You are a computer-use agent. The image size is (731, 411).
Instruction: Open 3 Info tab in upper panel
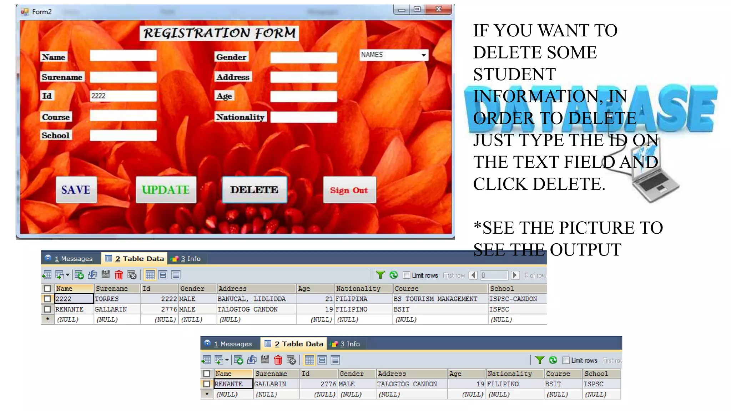pyautogui.click(x=186, y=259)
